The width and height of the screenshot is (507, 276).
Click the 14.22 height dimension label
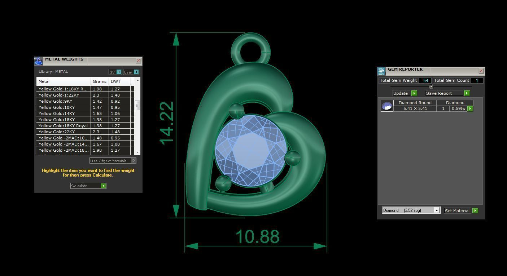(x=167, y=123)
